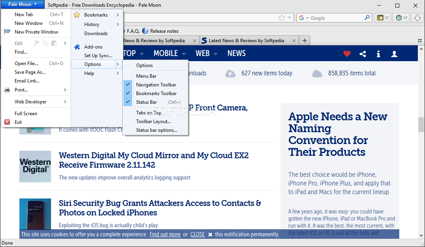Click the vertical scrollbar down arrow
Viewport: 425px width, 247px height.
pyautogui.click(x=421, y=235)
